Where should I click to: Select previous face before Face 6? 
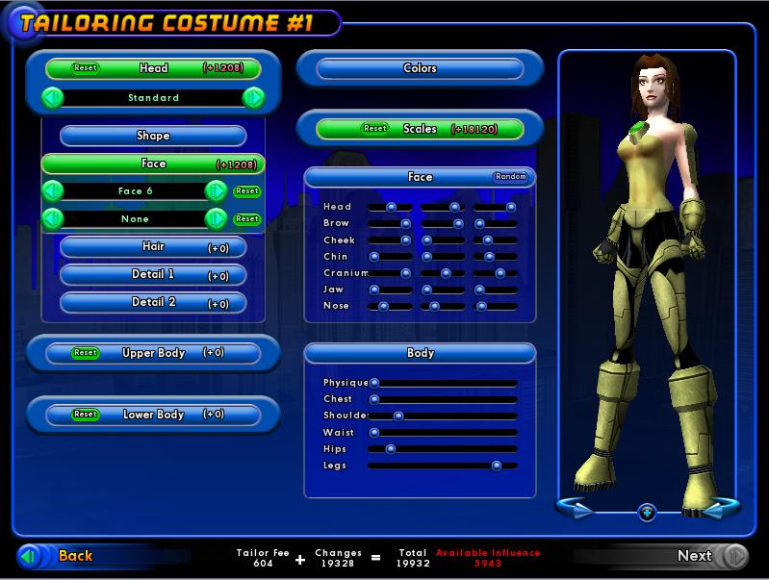tap(53, 190)
